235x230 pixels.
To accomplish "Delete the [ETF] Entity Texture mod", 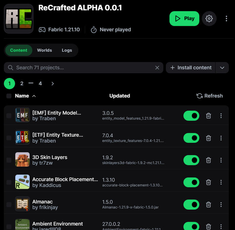I will tap(208, 138).
